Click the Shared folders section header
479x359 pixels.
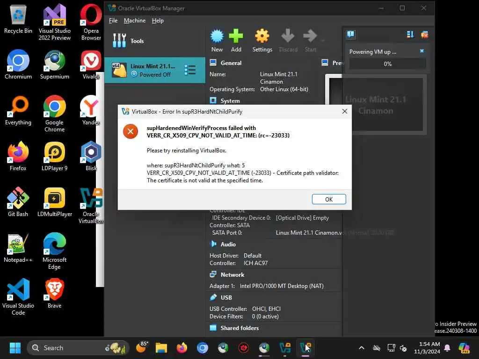point(239,328)
